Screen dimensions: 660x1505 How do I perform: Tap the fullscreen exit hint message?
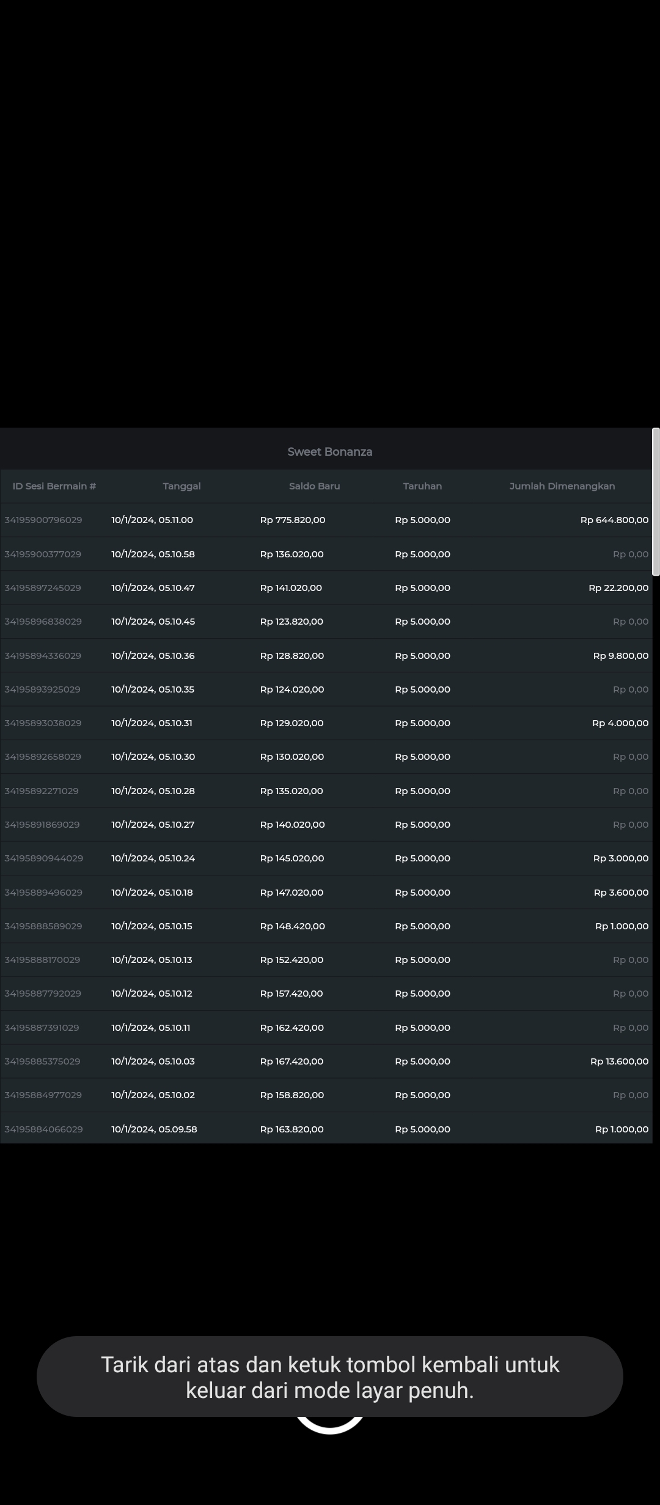coord(330,1377)
